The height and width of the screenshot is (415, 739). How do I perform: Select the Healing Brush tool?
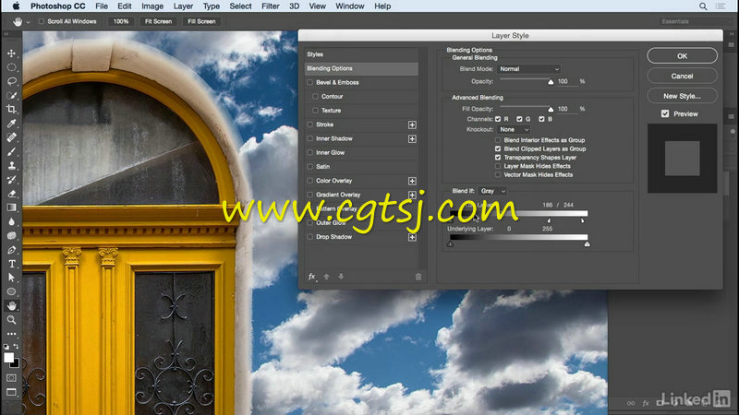[11, 137]
